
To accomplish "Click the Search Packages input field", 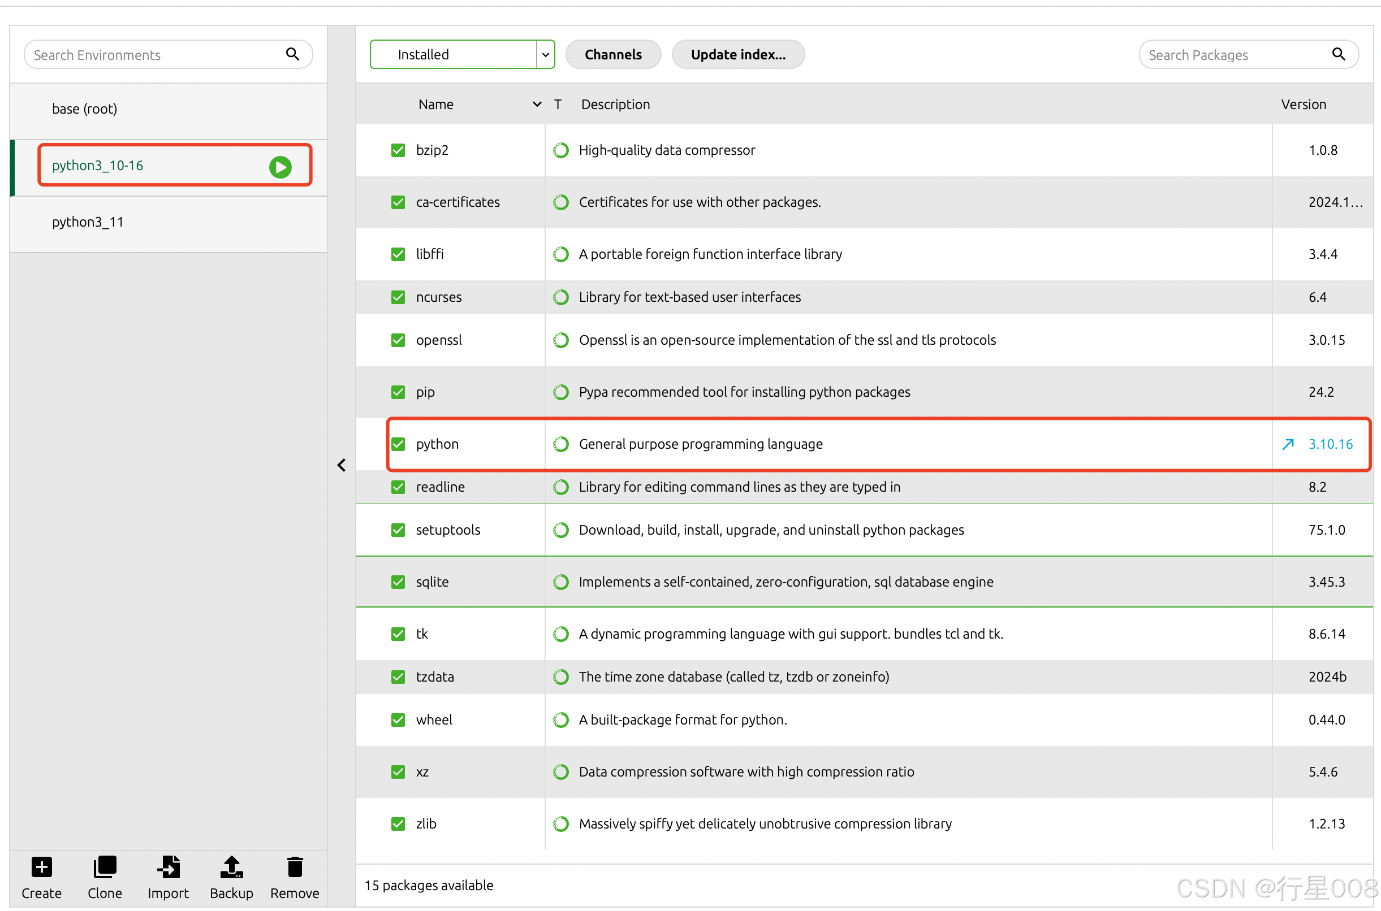I will 1232,55.
